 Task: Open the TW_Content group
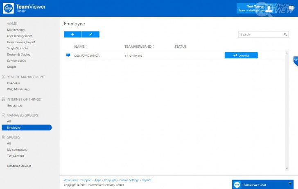click(x=16, y=156)
